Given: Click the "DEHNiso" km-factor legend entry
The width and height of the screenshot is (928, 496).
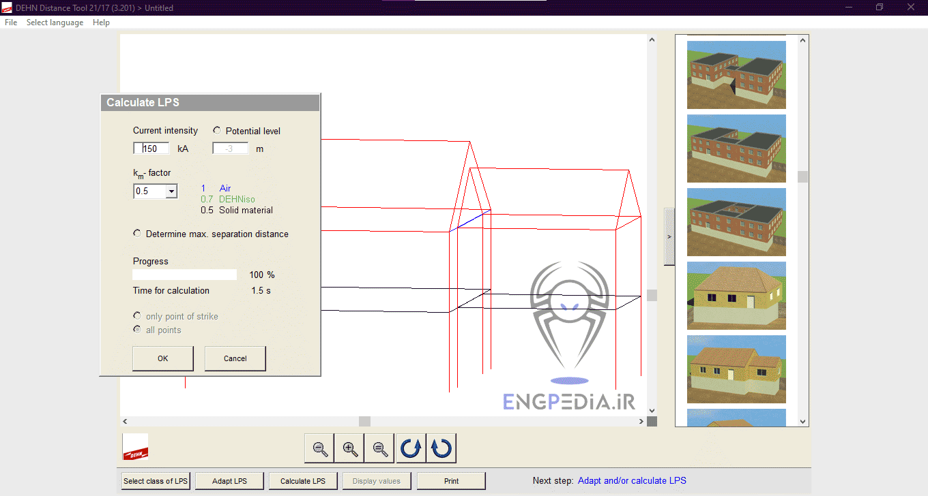Looking at the screenshot, I should [237, 199].
